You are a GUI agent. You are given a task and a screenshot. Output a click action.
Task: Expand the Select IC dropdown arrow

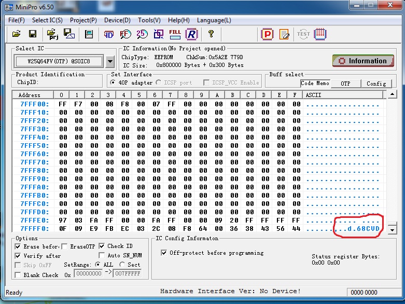[x=110, y=62]
